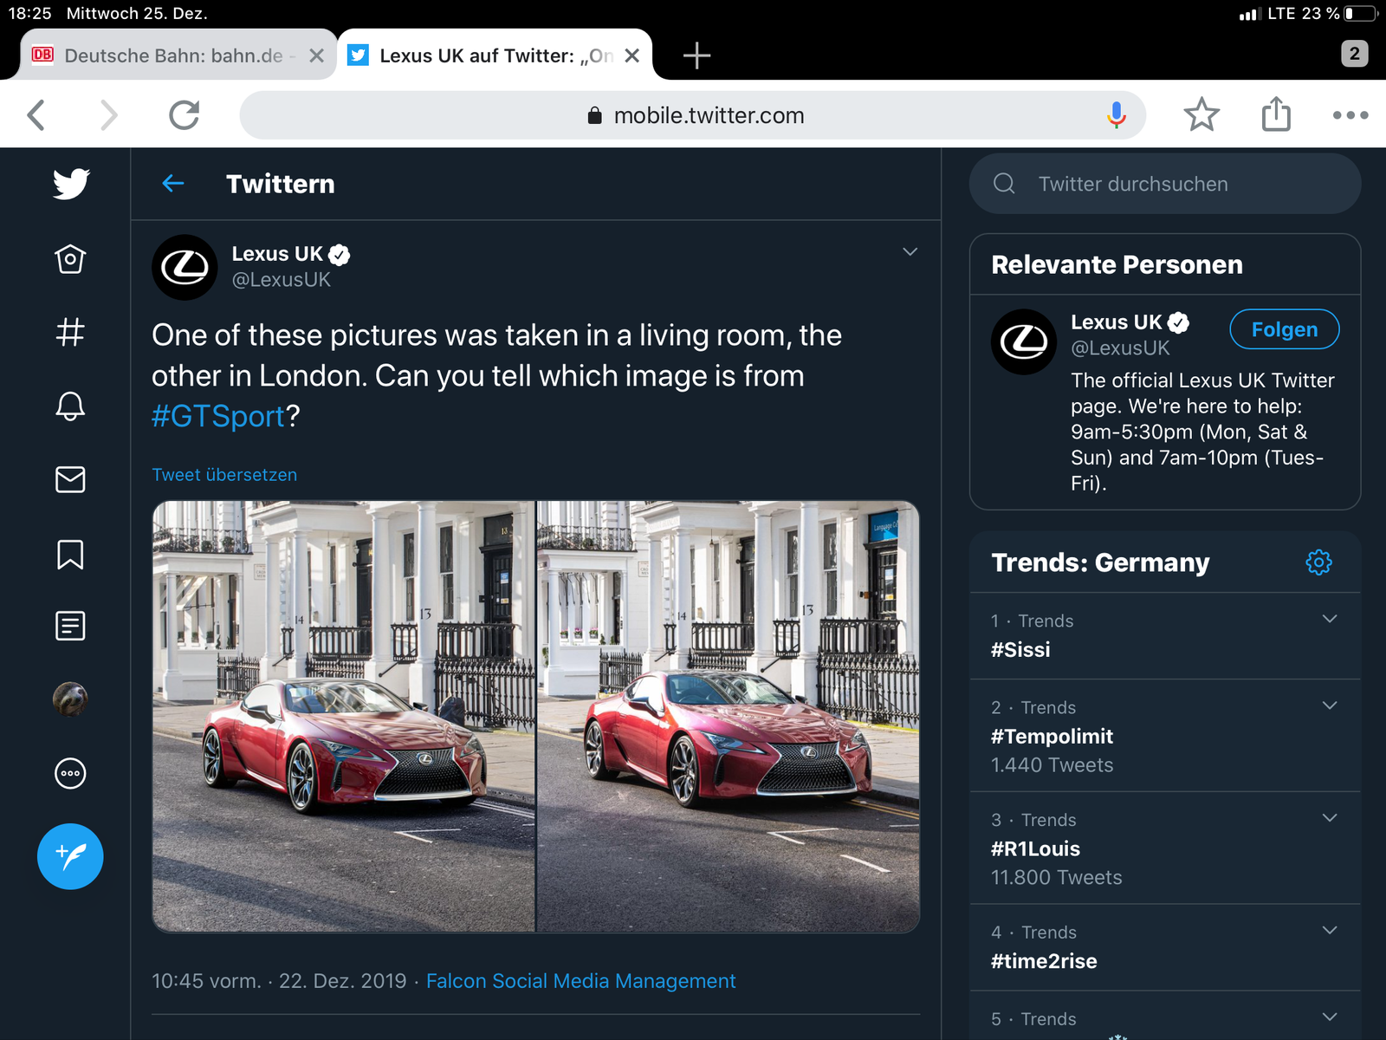The height and width of the screenshot is (1040, 1386).
Task: Click Tweet übersetzen to translate
Action: click(x=224, y=475)
